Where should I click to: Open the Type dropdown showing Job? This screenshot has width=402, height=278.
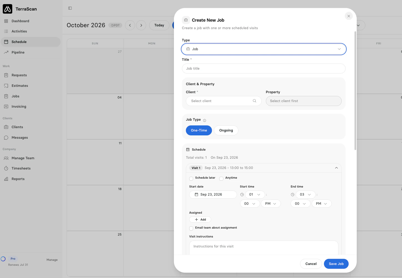pos(264,49)
